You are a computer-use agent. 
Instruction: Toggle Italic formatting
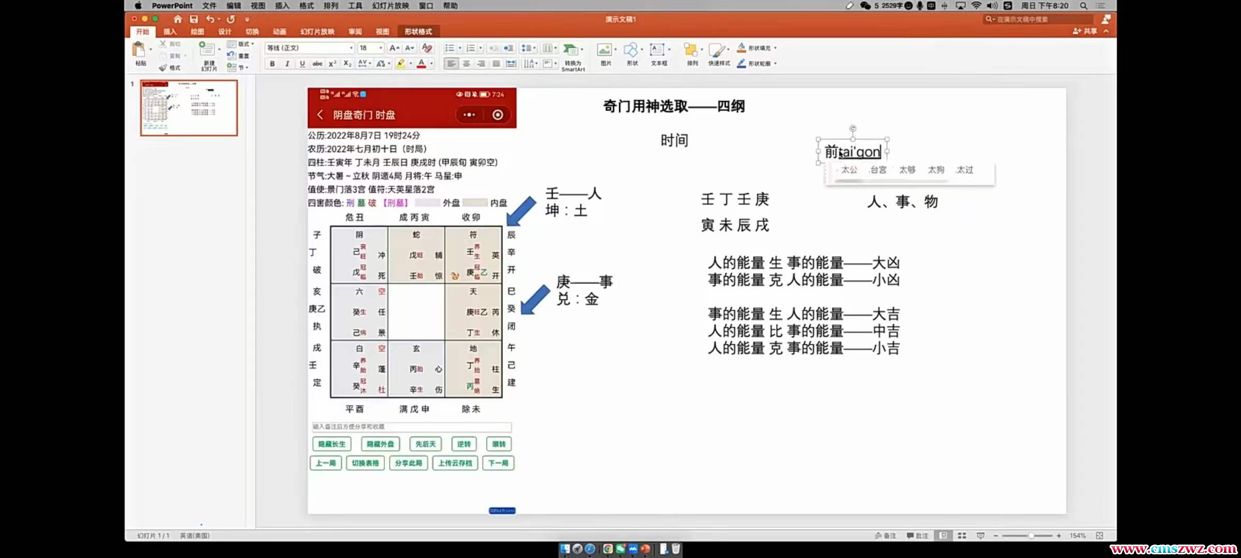(287, 64)
